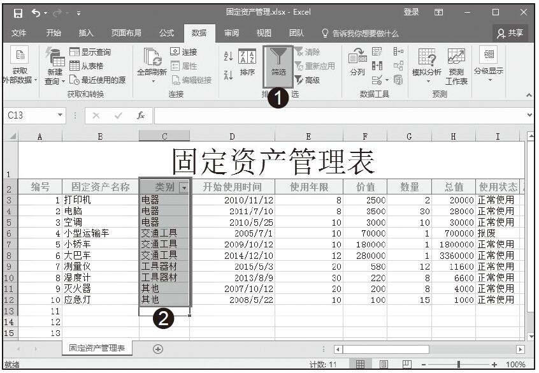Click the 共享 share button

click(510, 33)
